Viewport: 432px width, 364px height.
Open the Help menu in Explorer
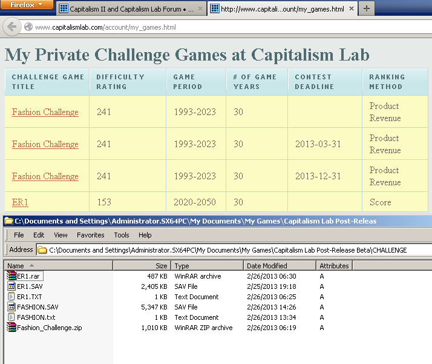(x=145, y=235)
